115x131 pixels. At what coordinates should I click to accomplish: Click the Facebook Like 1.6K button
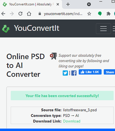[90, 72]
